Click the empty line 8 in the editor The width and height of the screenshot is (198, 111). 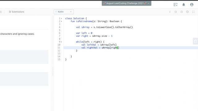pyautogui.click(x=131, y=39)
